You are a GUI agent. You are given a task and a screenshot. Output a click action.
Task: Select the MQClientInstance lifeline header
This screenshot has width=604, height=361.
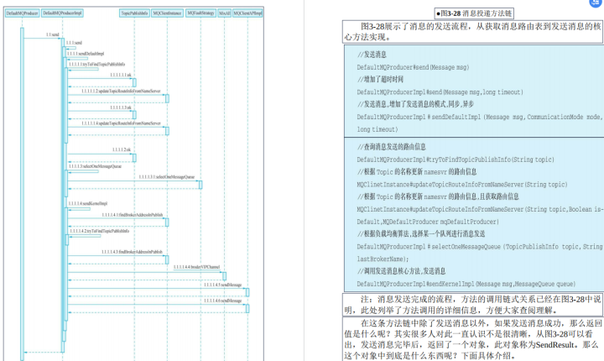167,13
